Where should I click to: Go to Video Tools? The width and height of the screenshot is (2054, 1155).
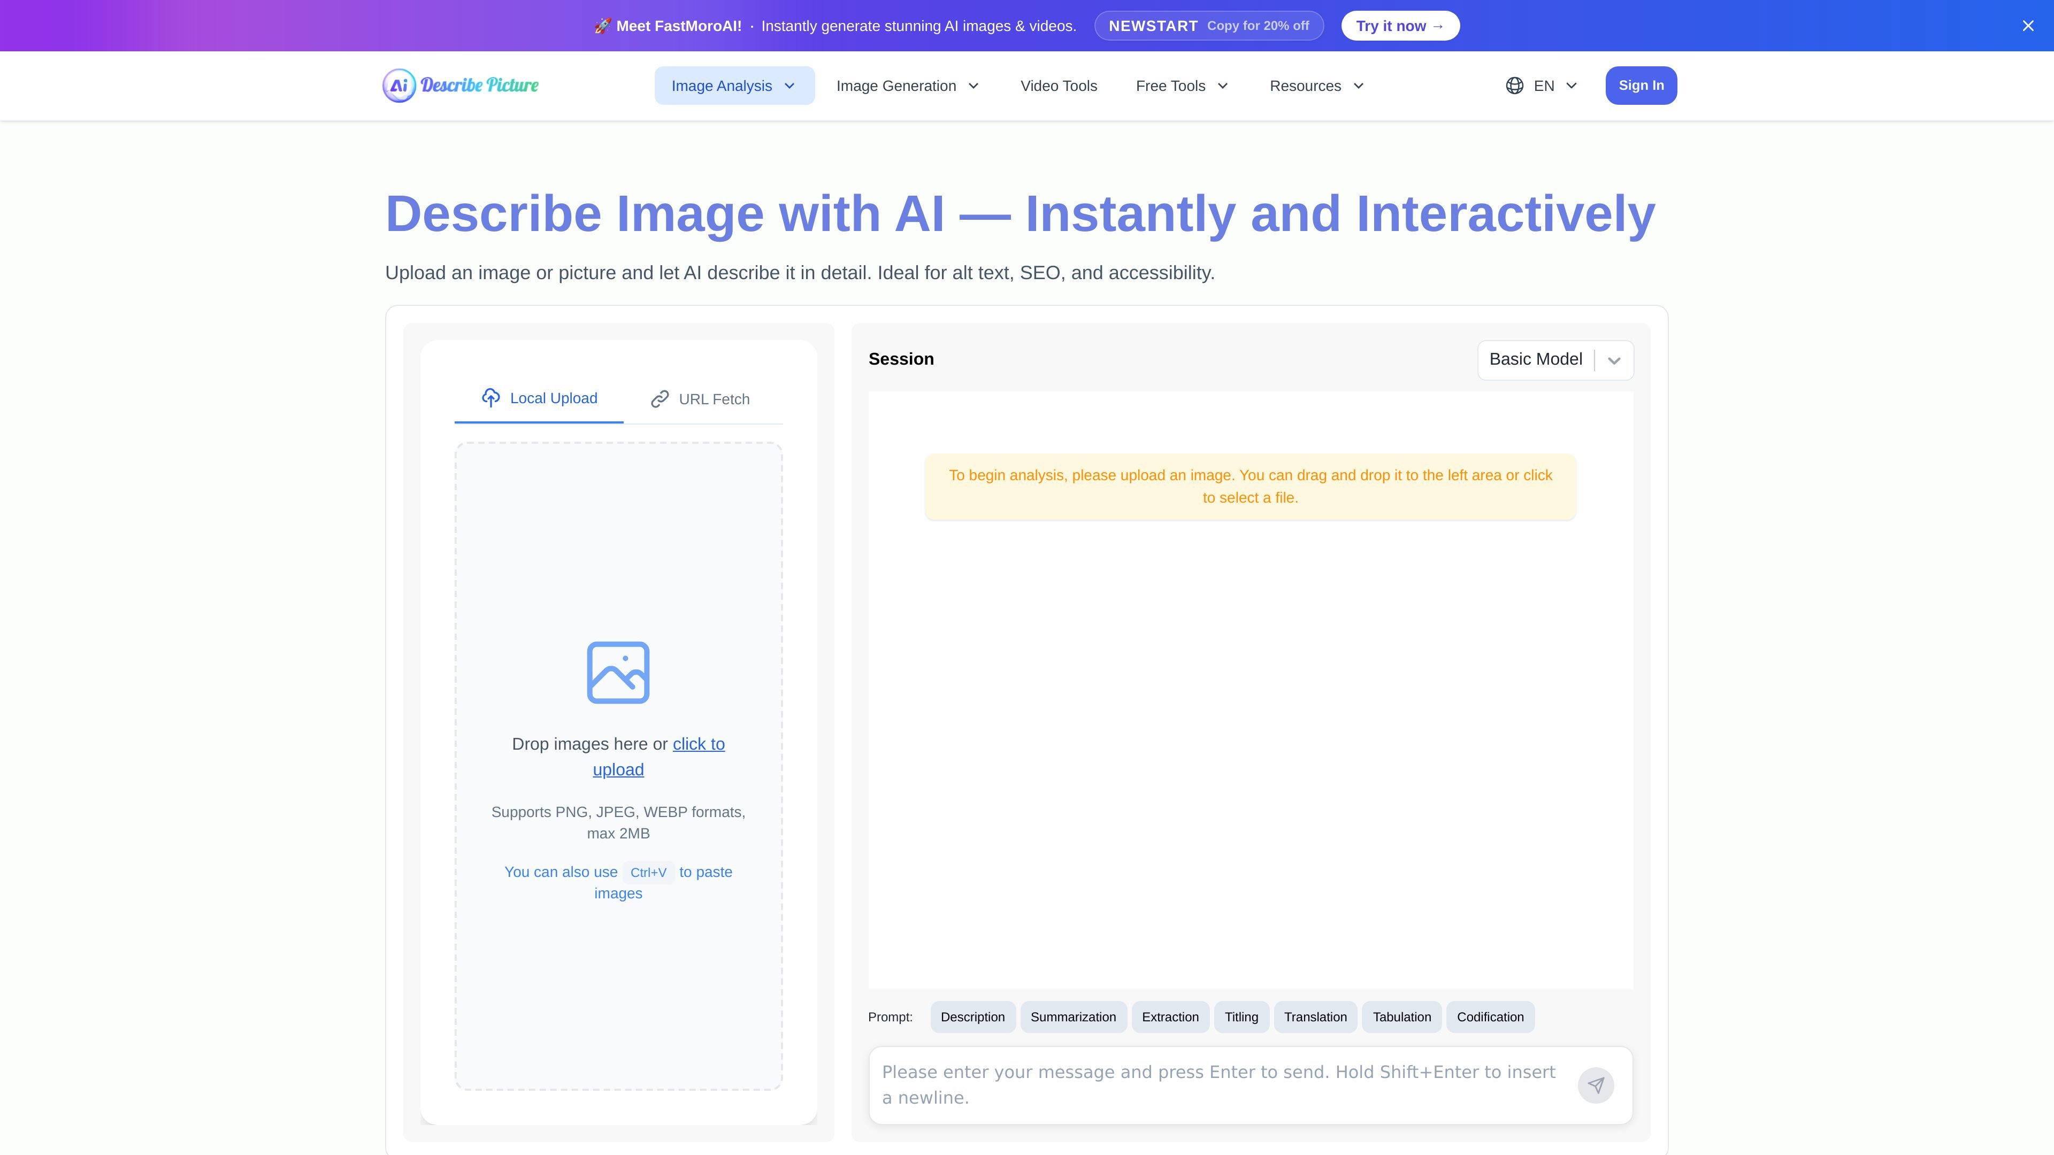1058,86
